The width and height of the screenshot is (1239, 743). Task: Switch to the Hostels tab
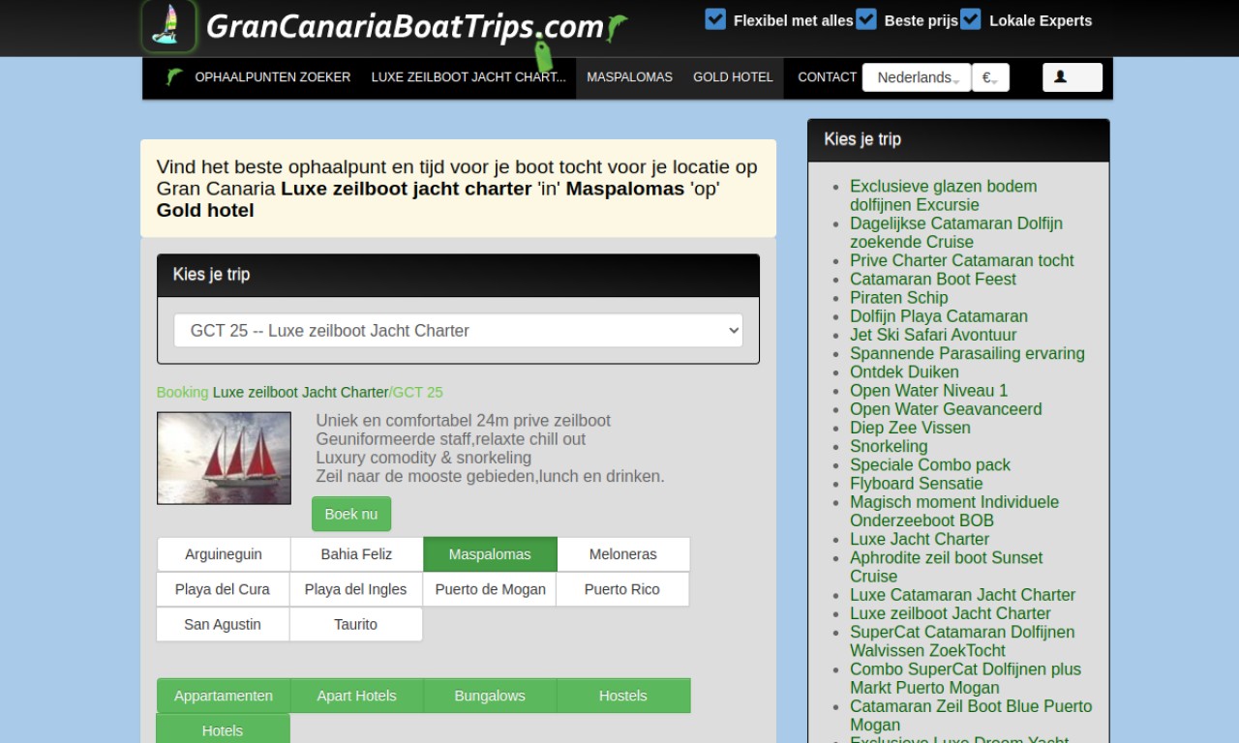tap(623, 696)
